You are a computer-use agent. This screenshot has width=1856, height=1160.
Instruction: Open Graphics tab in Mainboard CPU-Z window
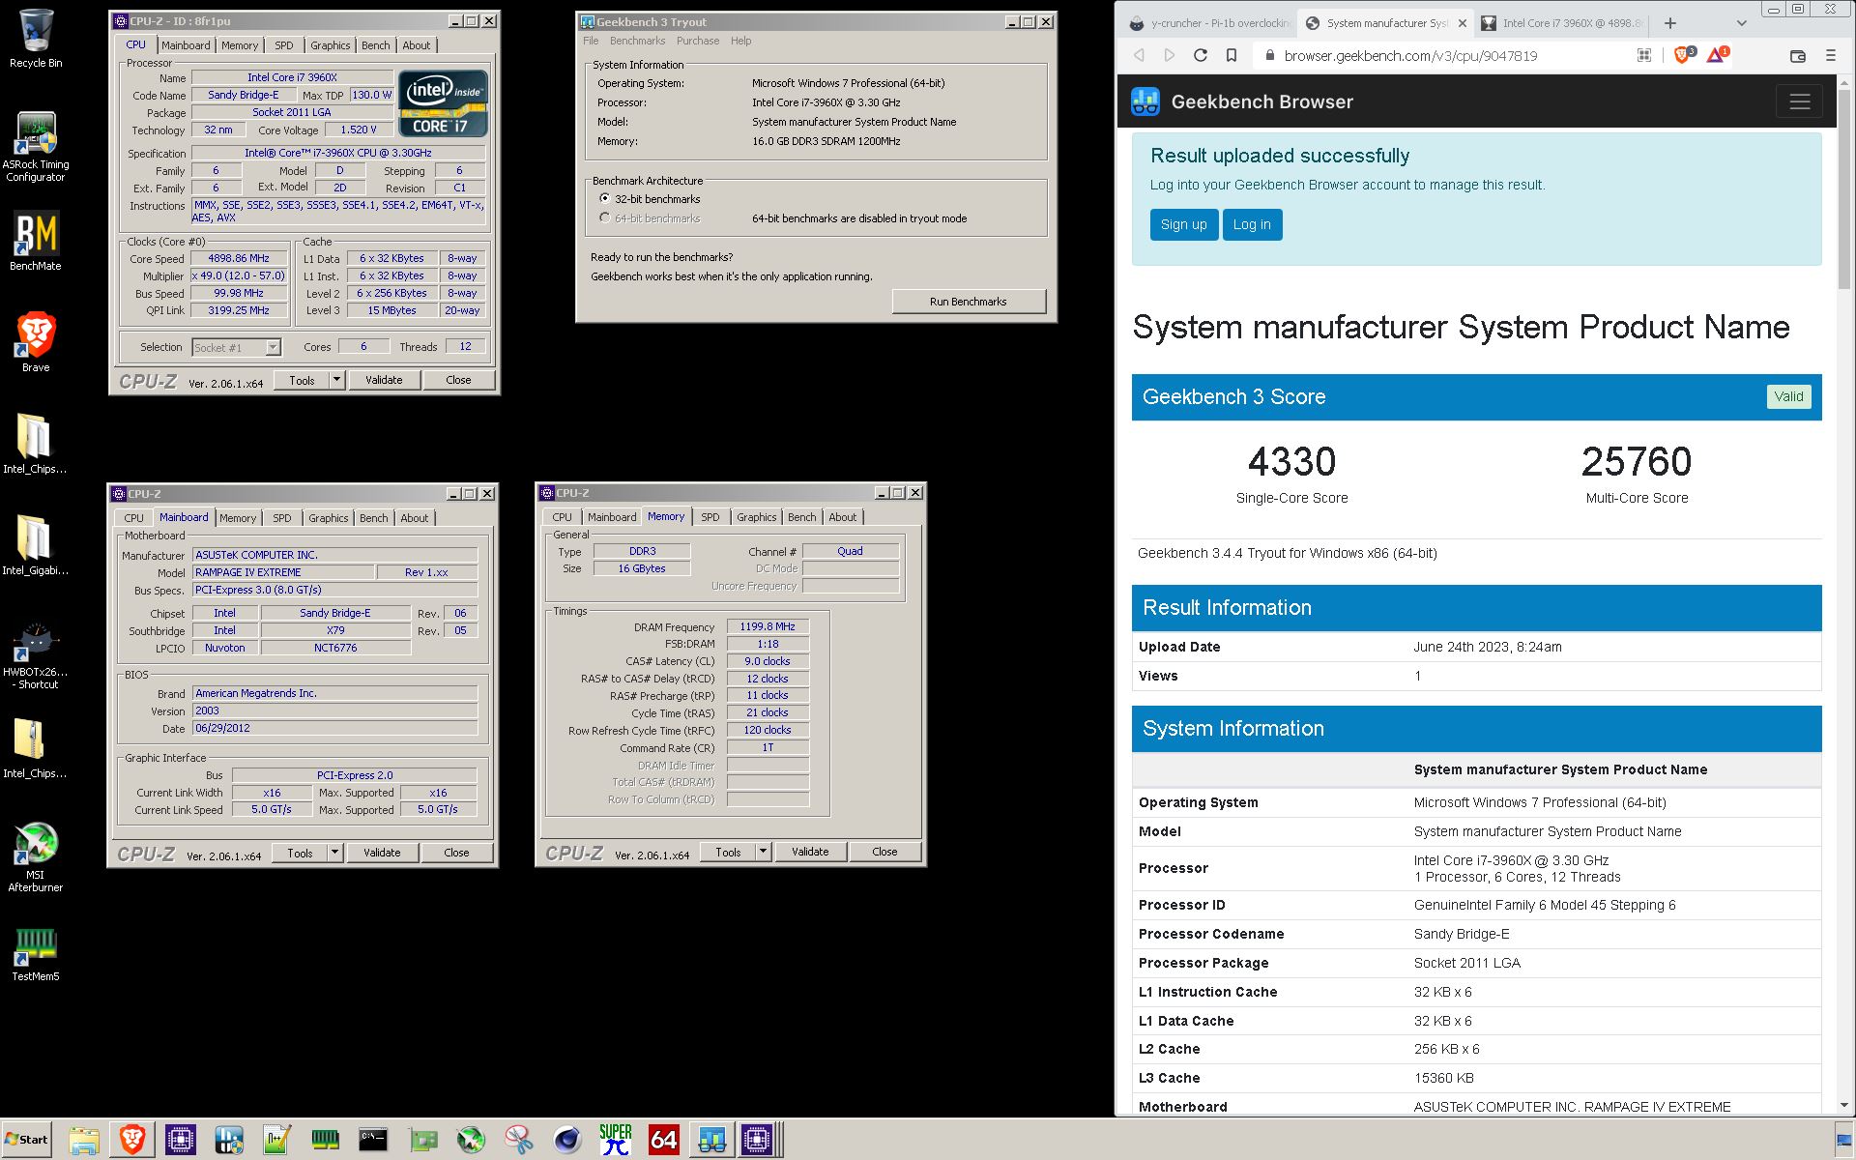click(x=329, y=518)
